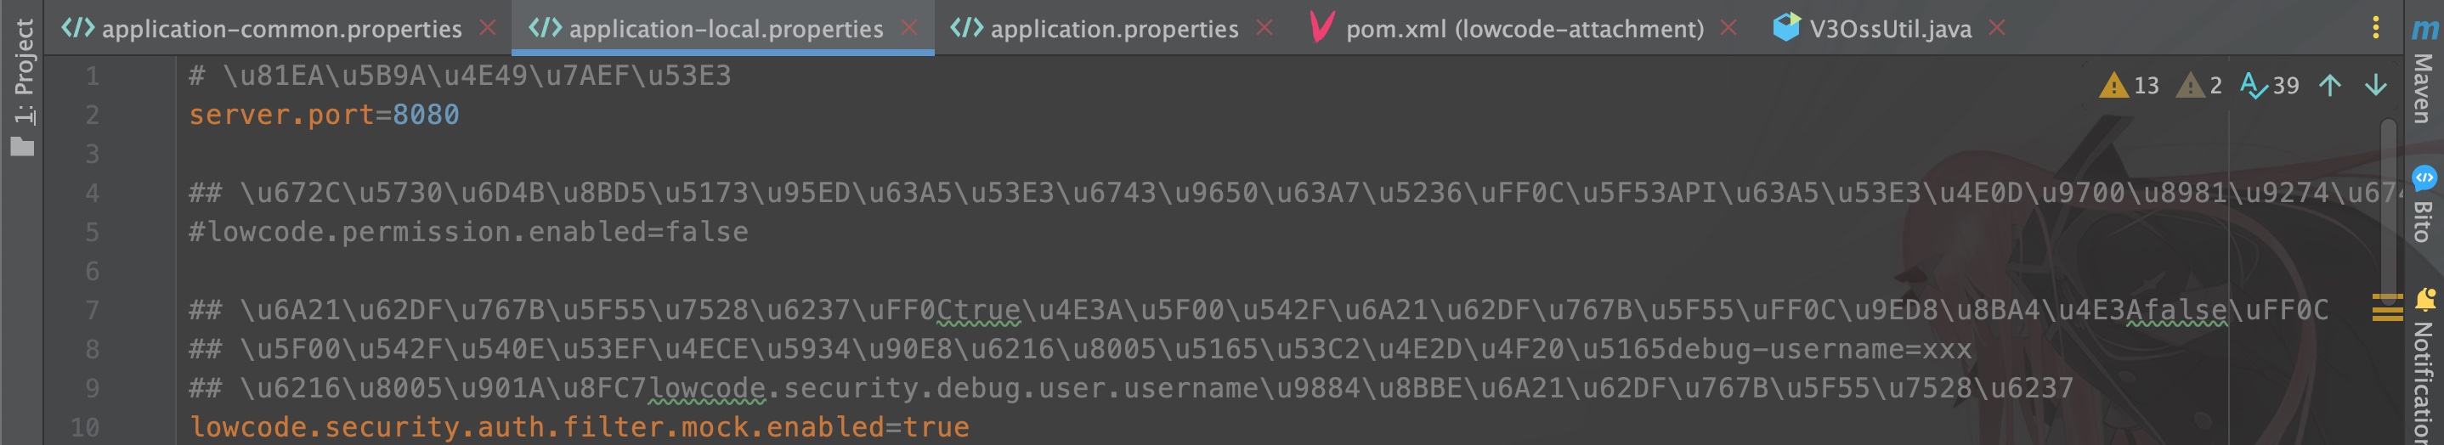Open the Project tool window

pos(23,86)
